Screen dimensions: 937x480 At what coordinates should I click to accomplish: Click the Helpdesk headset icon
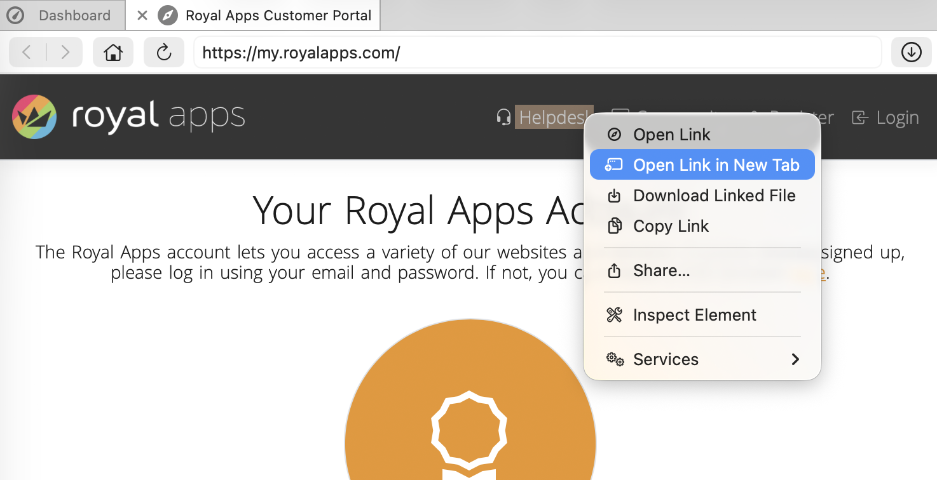[503, 117]
